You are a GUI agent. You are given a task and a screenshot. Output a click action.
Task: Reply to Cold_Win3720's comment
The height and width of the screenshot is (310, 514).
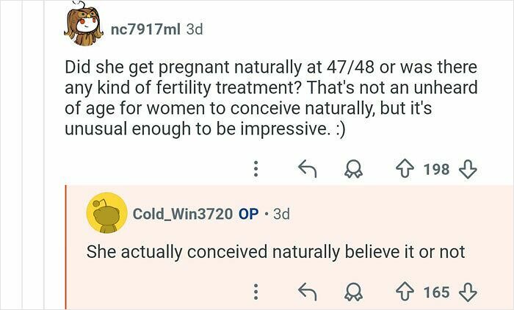307,292
